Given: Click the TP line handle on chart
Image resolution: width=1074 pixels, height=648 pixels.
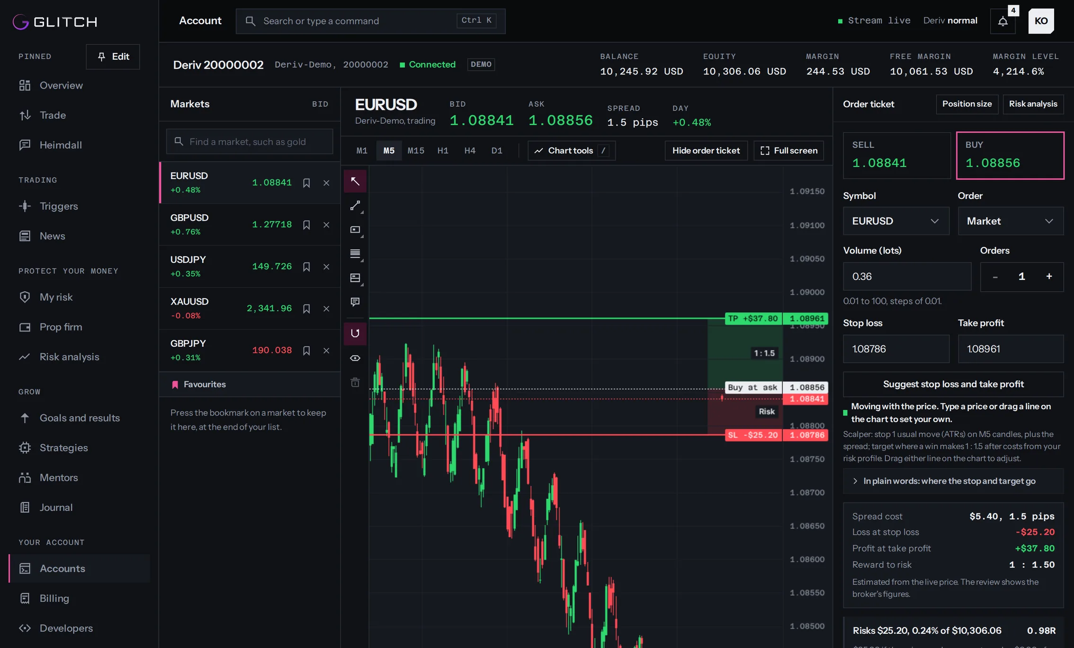Looking at the screenshot, I should (753, 318).
